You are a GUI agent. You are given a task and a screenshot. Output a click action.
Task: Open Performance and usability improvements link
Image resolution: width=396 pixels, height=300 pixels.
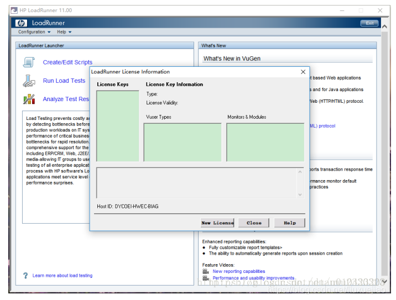(253, 278)
